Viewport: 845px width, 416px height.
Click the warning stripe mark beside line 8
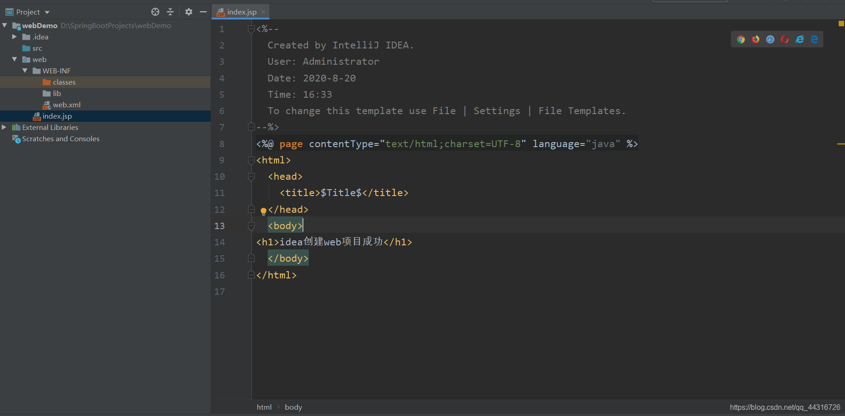point(841,144)
